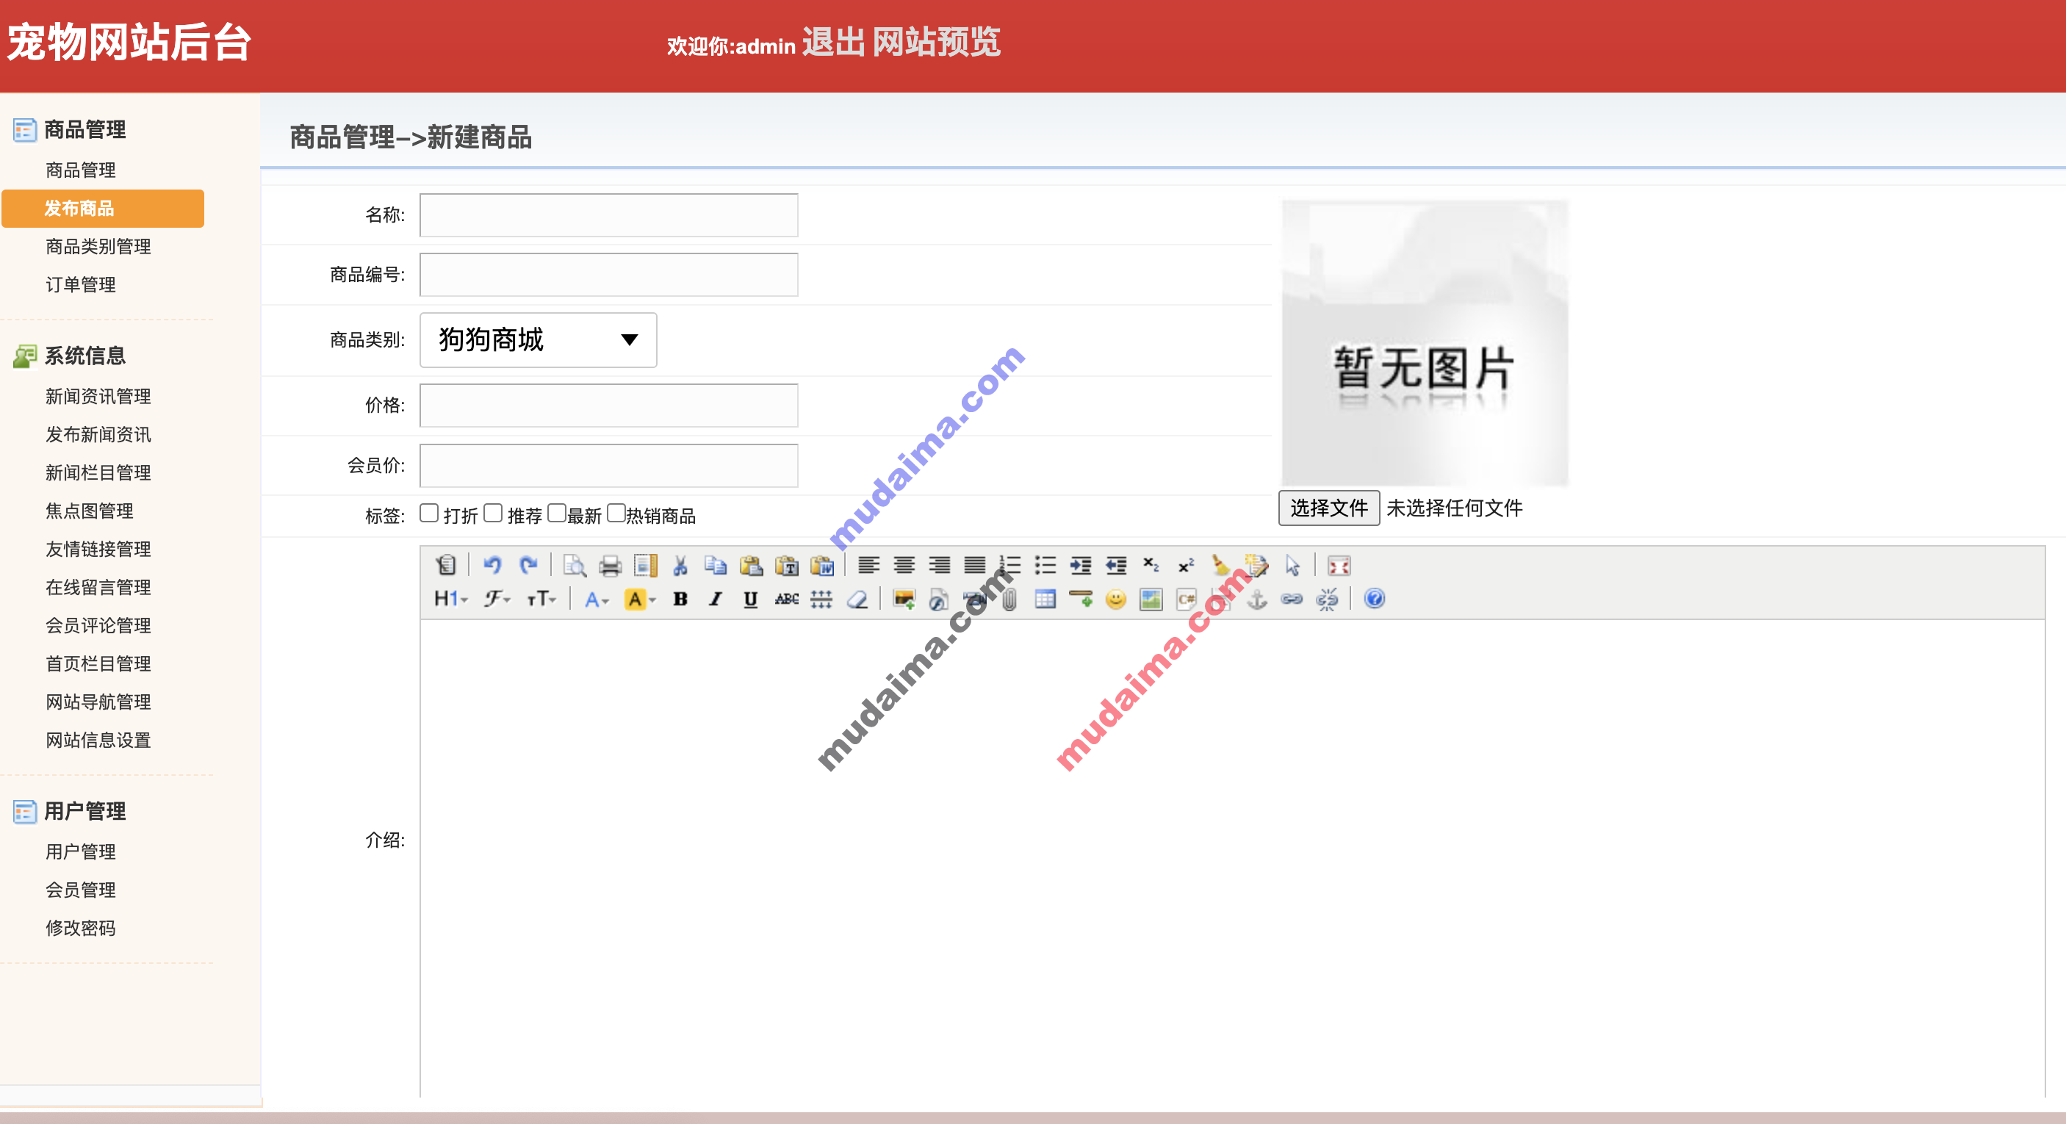Open the highlight background color picker
This screenshot has width=2066, height=1124.
pyautogui.click(x=640, y=599)
